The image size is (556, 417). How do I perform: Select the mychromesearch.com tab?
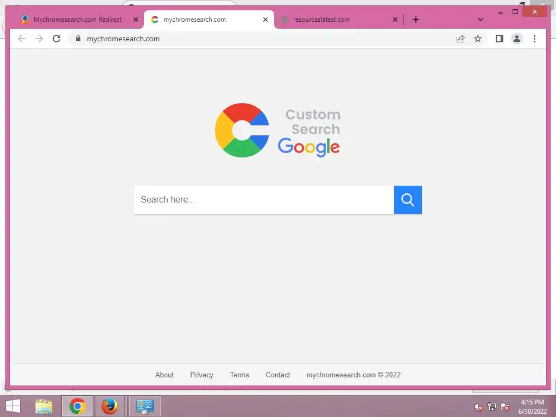(x=208, y=20)
